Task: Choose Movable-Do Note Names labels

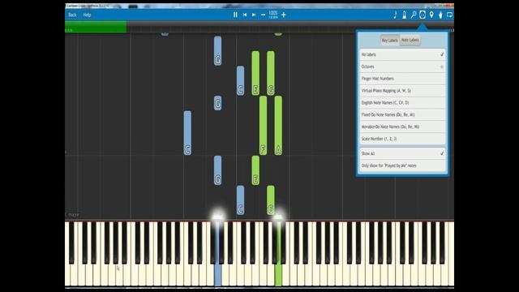Action: (x=402, y=127)
